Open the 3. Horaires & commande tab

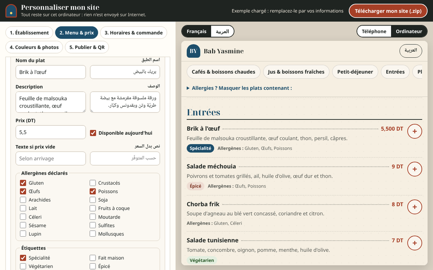coord(134,33)
